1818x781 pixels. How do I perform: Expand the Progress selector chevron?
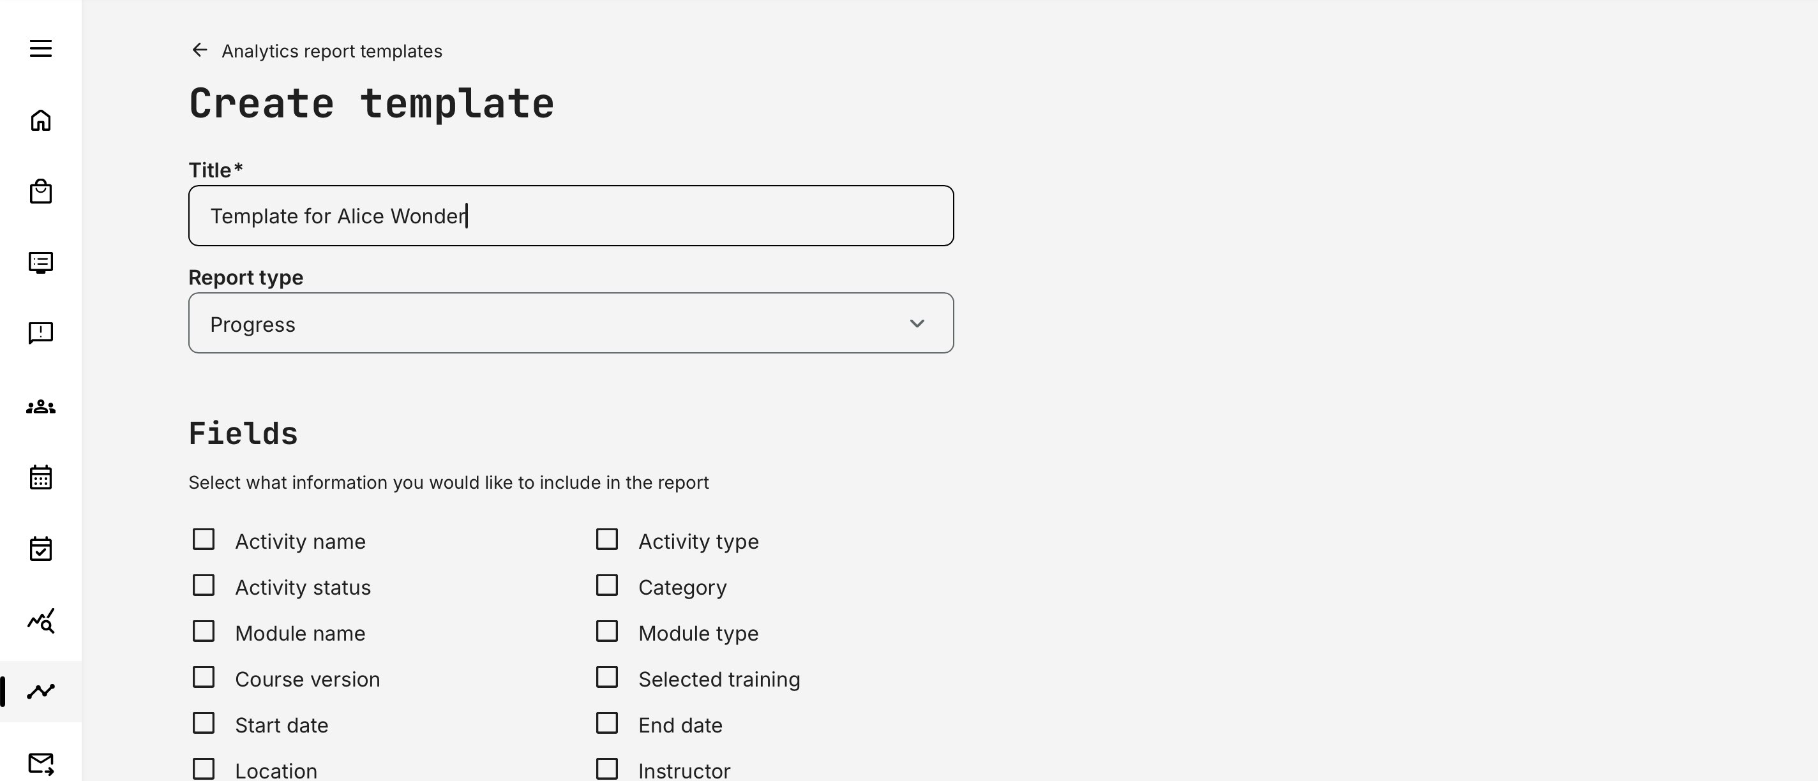pyautogui.click(x=917, y=323)
